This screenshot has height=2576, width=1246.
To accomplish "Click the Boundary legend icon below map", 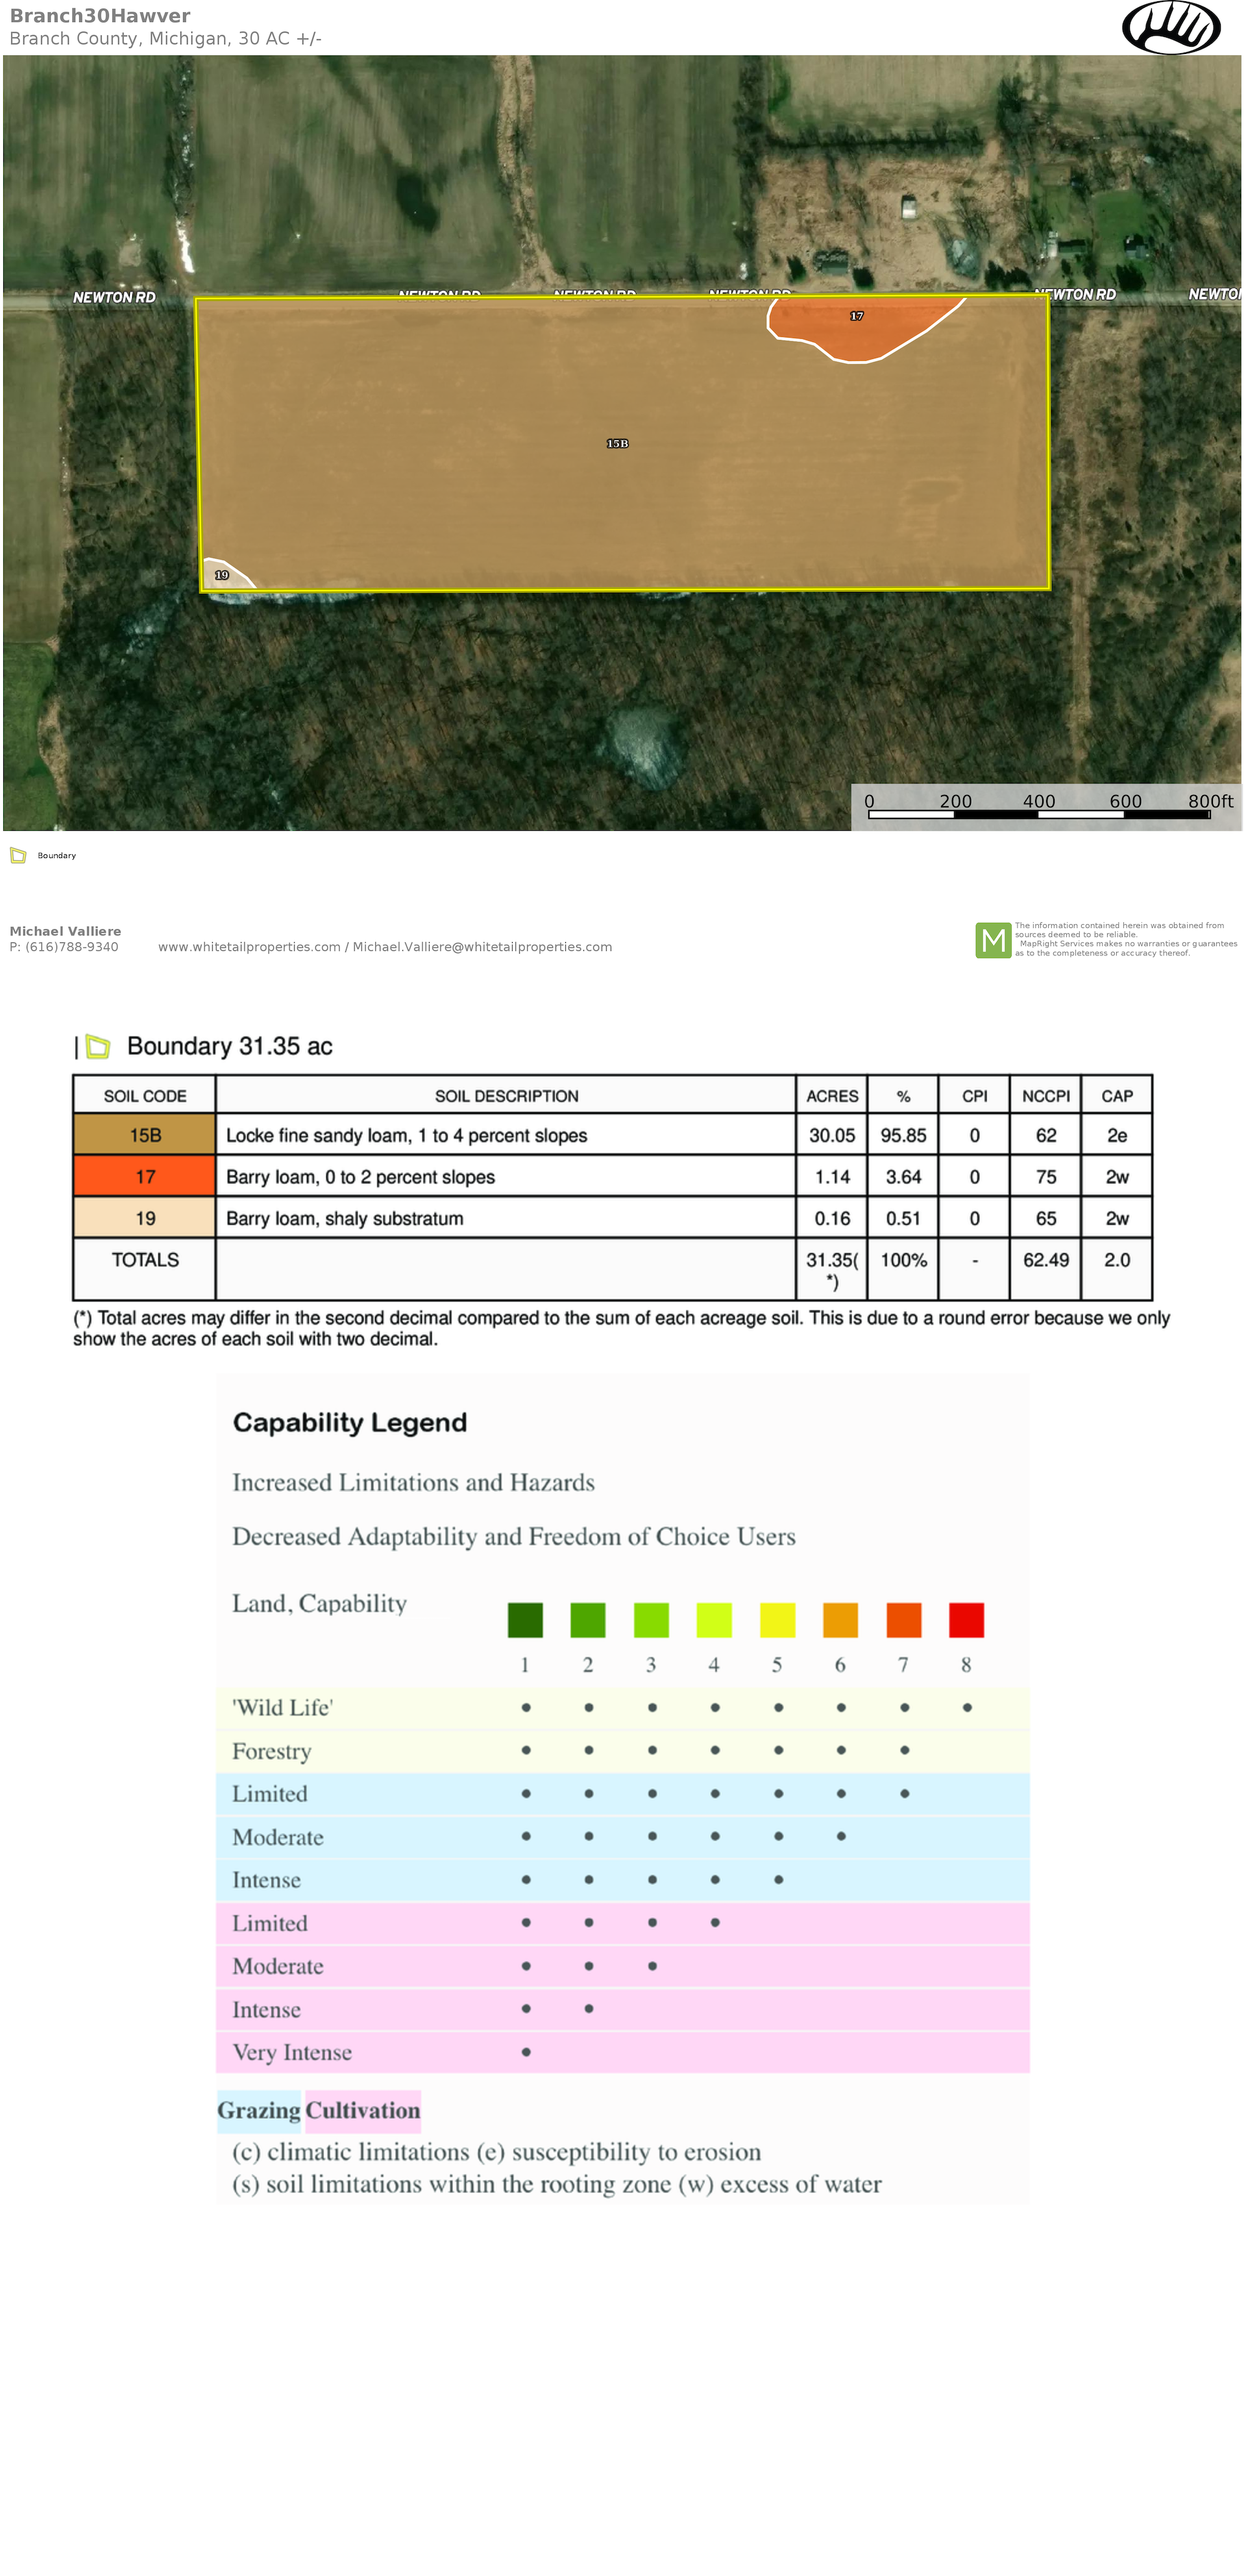I will pyautogui.click(x=18, y=855).
